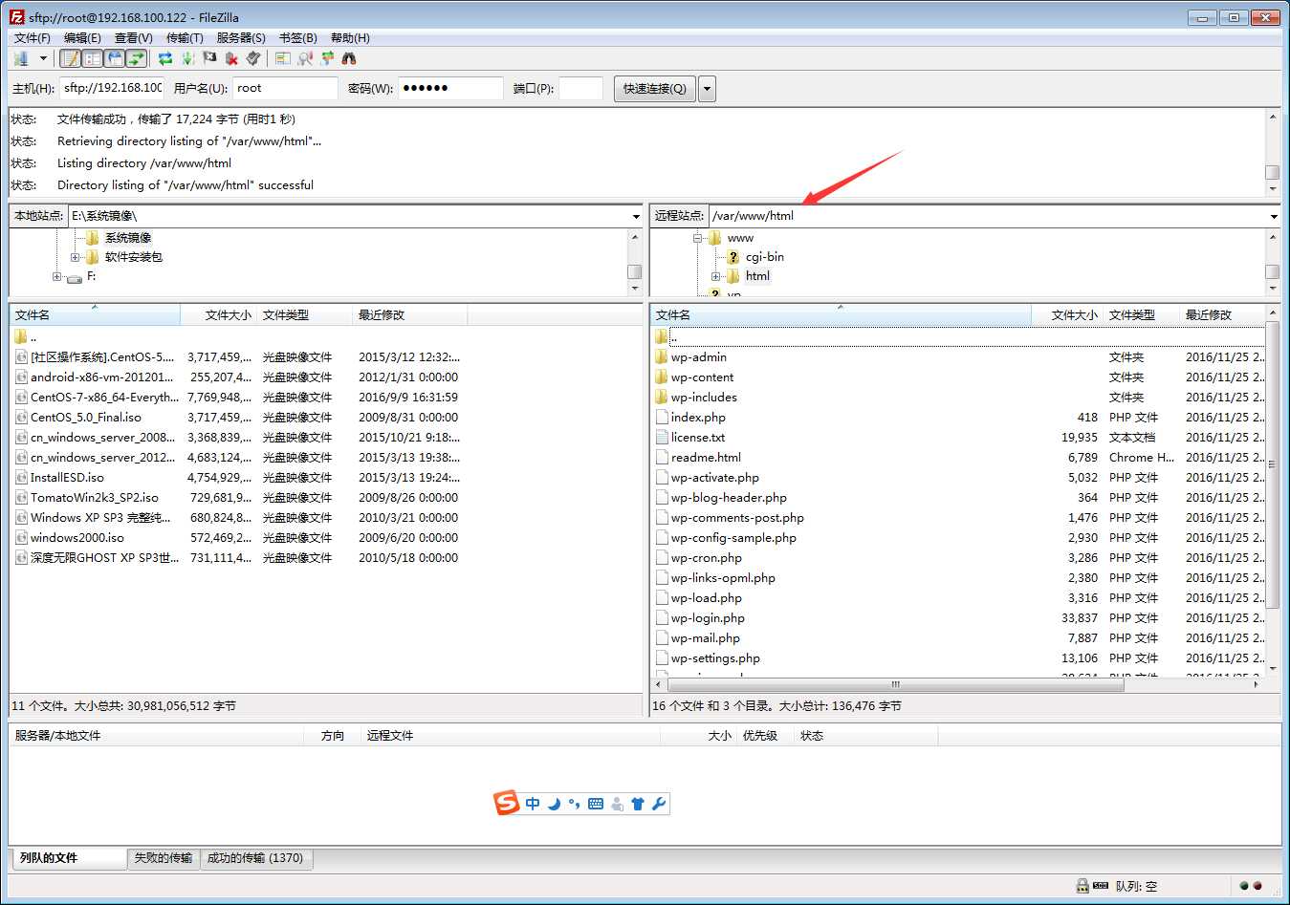Click the process queue toolbar icon
The image size is (1290, 905).
pyautogui.click(x=187, y=59)
